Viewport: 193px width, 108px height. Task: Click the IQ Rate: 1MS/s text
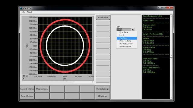click(x=148, y=21)
